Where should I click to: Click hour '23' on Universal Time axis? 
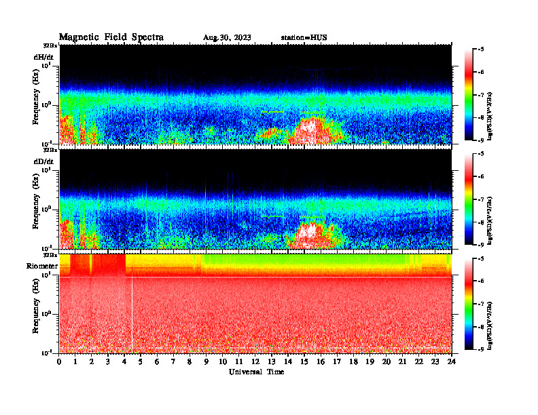(435, 362)
